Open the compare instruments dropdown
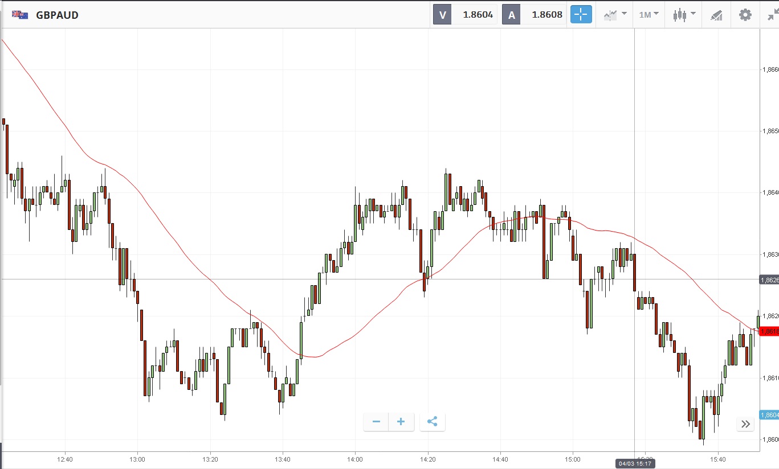 click(615, 15)
